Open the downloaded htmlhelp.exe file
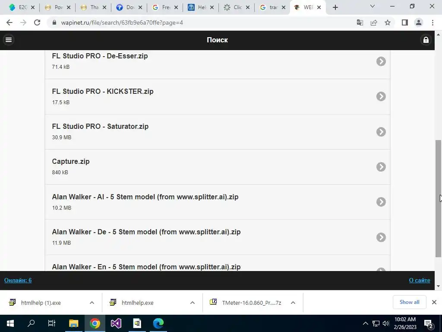442x332 pixels. point(138,303)
